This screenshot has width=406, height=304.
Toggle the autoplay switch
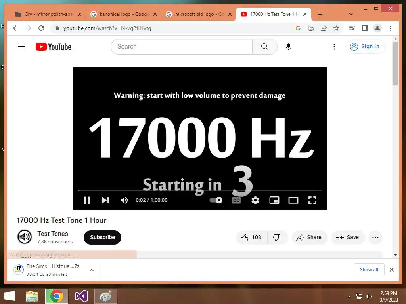coord(216,200)
